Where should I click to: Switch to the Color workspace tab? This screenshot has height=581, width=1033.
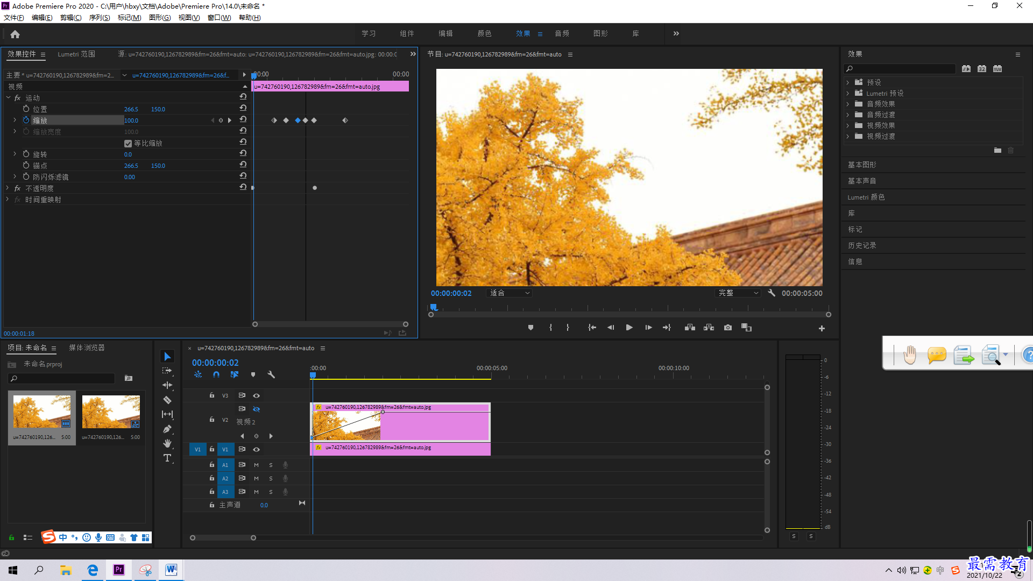click(x=484, y=33)
